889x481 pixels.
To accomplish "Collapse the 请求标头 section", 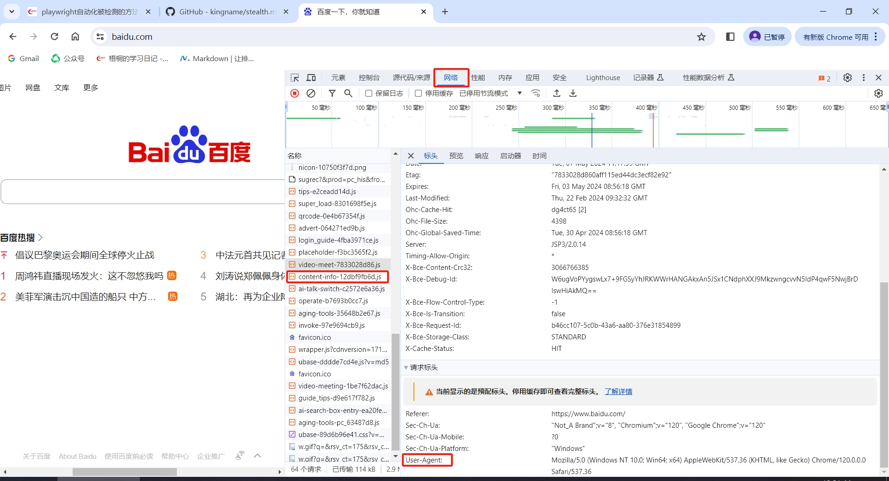I will pyautogui.click(x=406, y=368).
